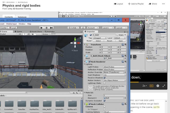Open video player settings gear
The width and height of the screenshot is (170, 113).
(x=158, y=86)
